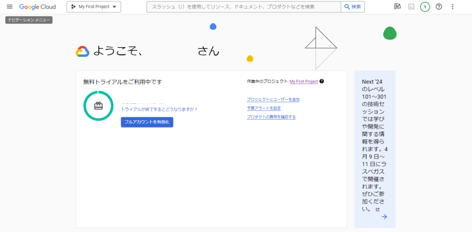Open 予算アラートを設定 link
The image size is (472, 232).
click(264, 108)
